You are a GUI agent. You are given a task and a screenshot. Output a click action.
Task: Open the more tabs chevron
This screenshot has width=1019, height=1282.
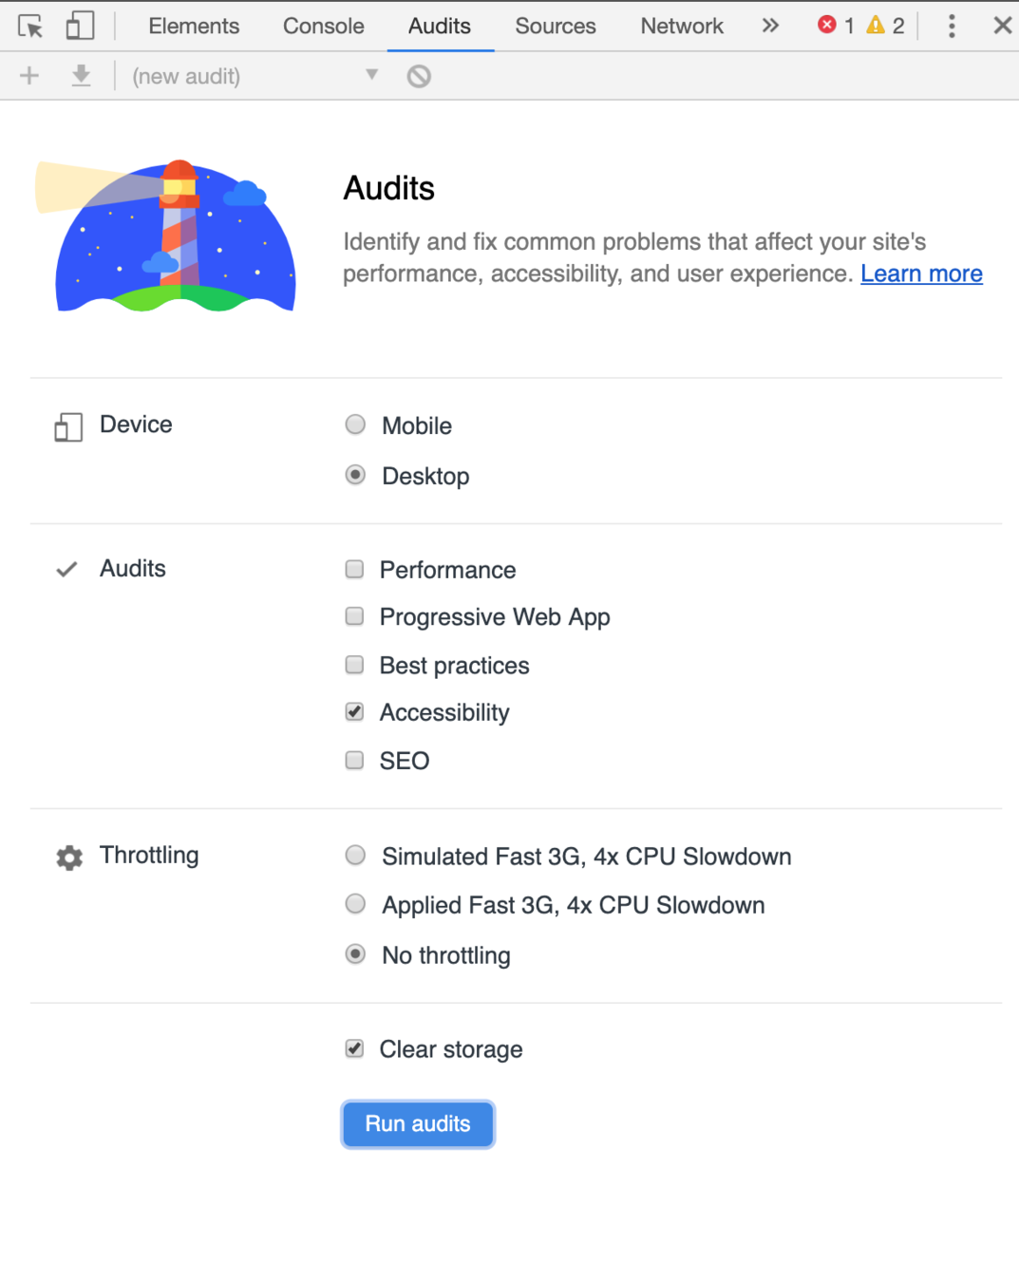770,26
